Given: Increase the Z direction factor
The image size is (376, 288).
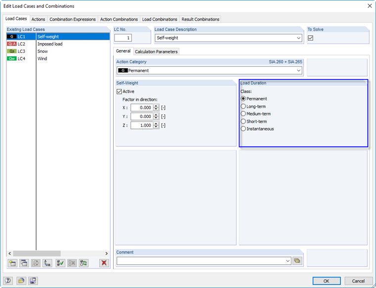Looking at the screenshot, I should [156, 124].
